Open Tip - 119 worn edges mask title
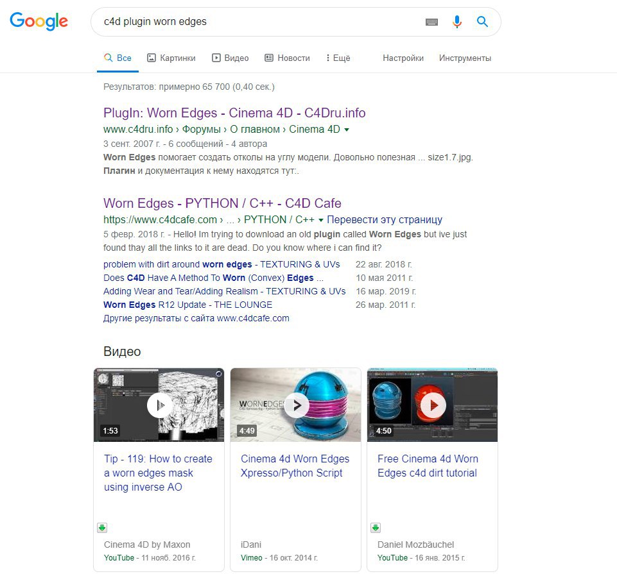 158,473
